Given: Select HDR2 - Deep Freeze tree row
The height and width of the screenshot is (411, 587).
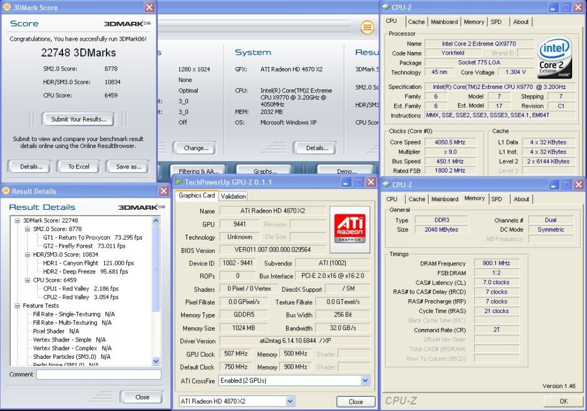Looking at the screenshot, I should pos(85,272).
